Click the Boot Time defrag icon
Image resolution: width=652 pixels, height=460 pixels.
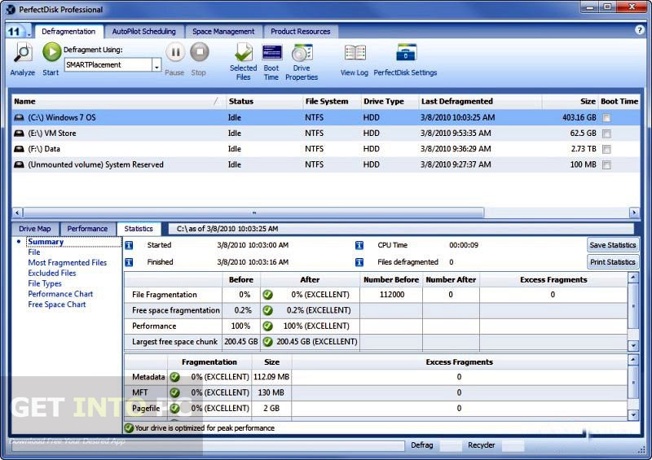271,53
